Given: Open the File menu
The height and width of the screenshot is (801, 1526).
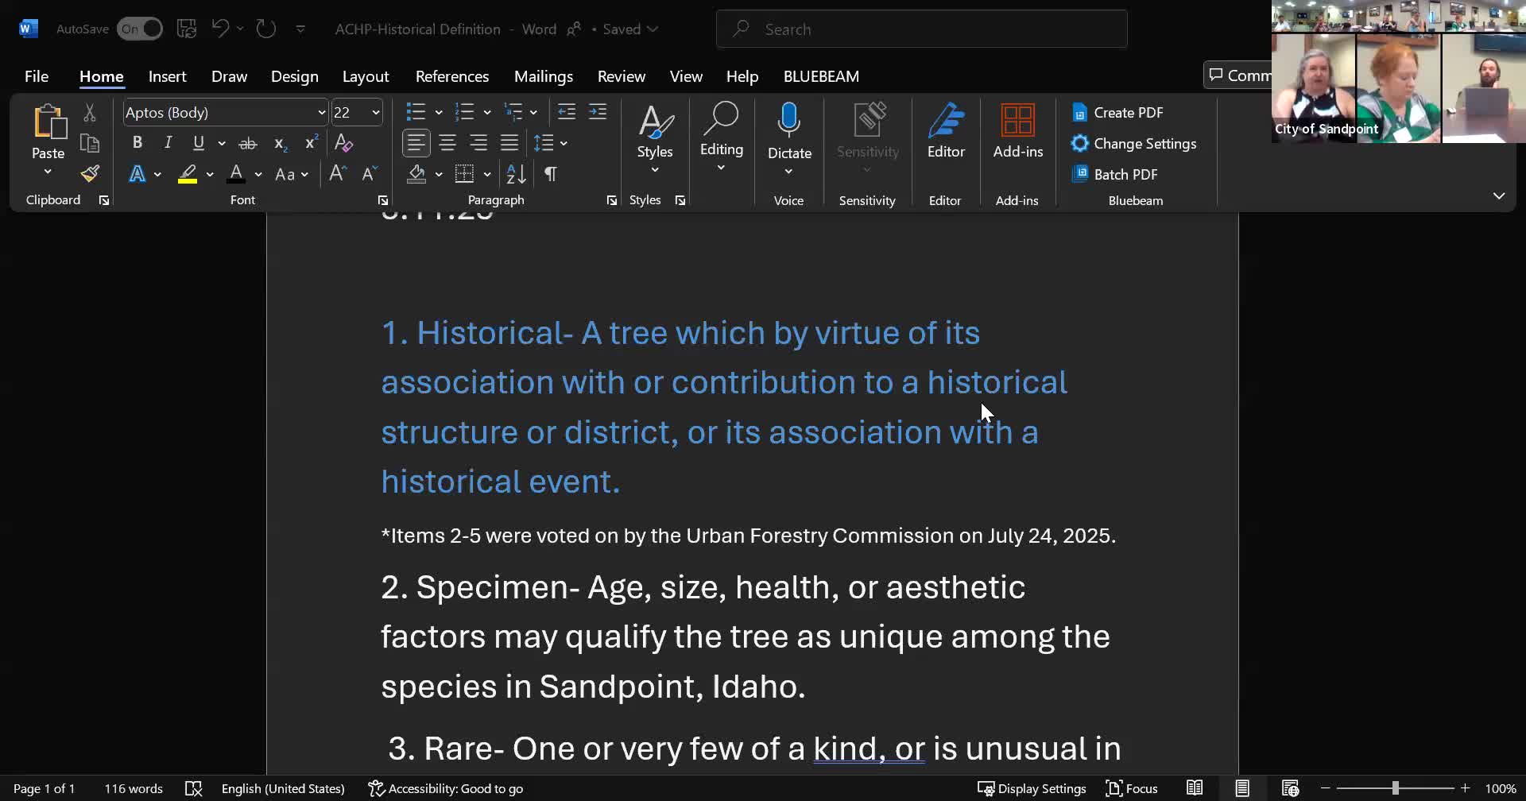Looking at the screenshot, I should click(37, 76).
